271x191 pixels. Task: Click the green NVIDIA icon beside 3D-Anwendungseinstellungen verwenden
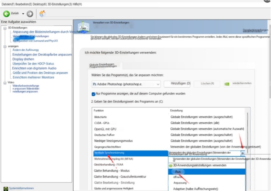tap(170, 166)
